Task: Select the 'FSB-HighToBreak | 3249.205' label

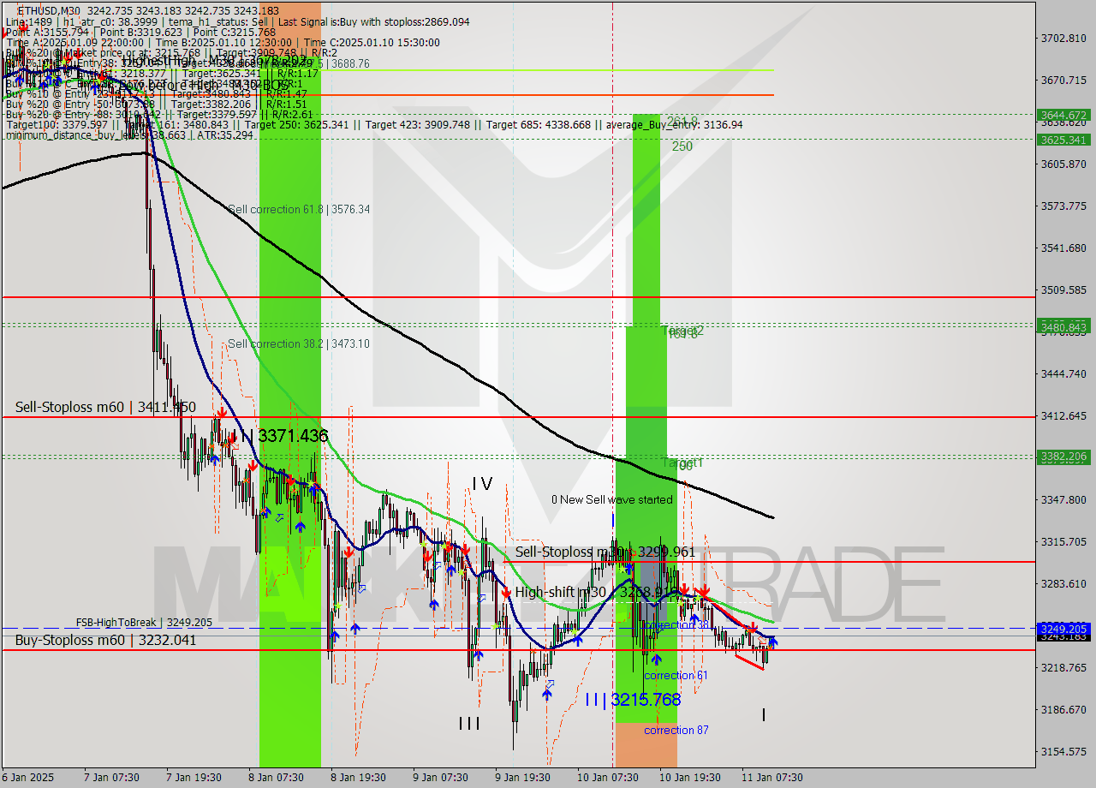Action: click(144, 623)
